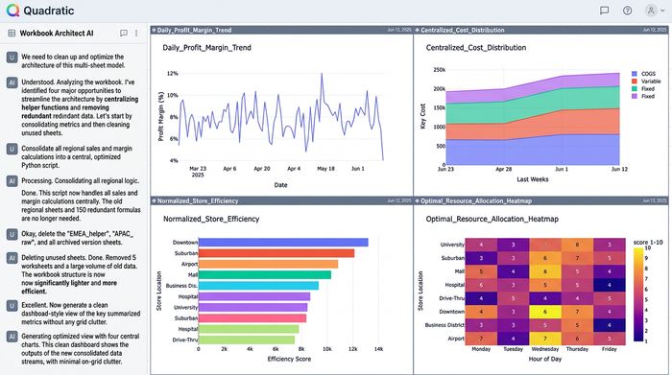
Task: Toggle the COGS legend swatch
Action: pos(635,74)
